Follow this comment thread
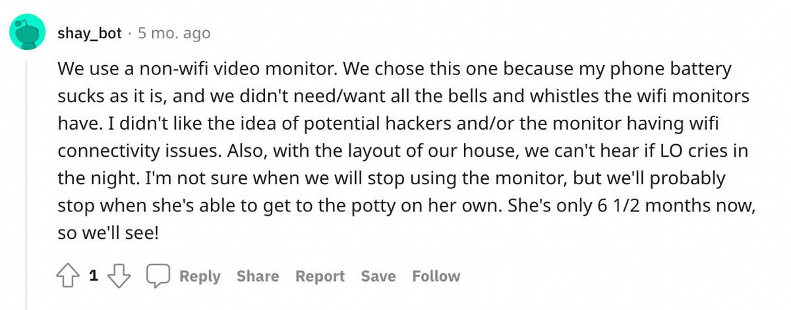The height and width of the screenshot is (310, 791). click(436, 276)
